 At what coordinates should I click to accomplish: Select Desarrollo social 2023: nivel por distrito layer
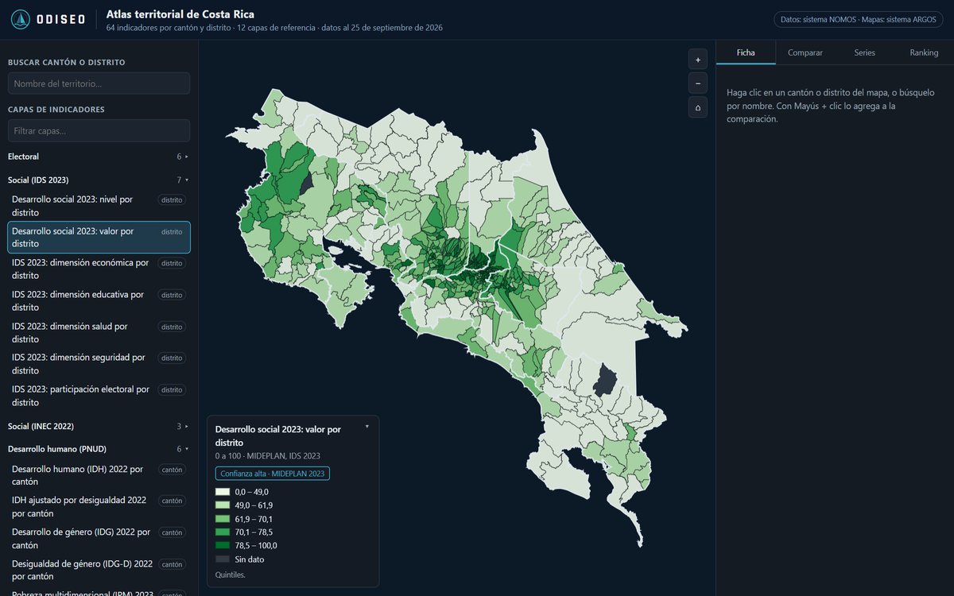pos(99,206)
